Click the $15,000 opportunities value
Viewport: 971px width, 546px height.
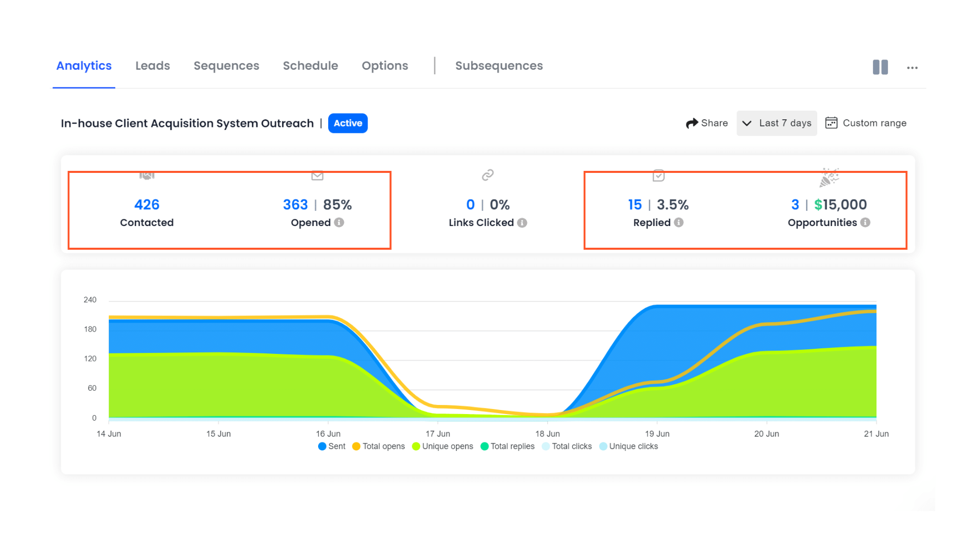pyautogui.click(x=841, y=205)
